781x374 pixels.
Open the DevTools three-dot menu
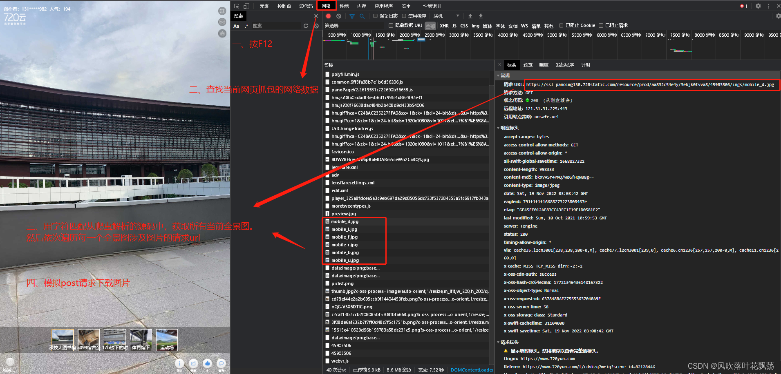click(x=769, y=6)
